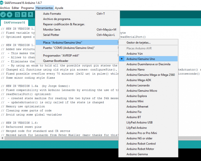Run Auto Formato on the code
The width and height of the screenshot is (201, 161).
52,14
